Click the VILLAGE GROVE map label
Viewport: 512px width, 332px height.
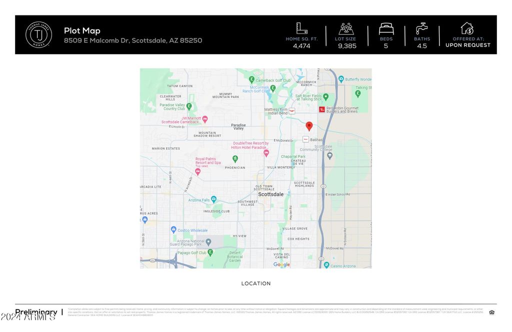click(295, 229)
